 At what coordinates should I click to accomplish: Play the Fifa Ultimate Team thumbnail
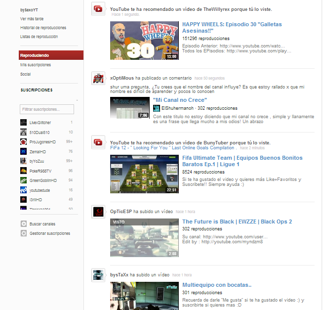click(x=144, y=174)
